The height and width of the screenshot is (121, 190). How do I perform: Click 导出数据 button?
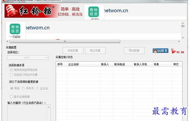pos(134,51)
